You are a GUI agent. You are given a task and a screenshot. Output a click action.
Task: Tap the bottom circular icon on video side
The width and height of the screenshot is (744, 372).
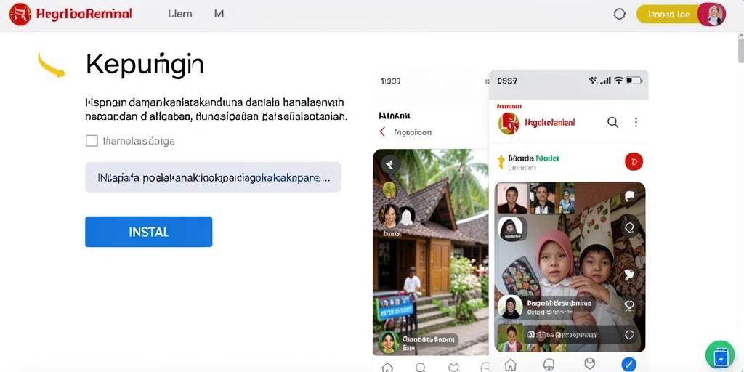point(630,334)
